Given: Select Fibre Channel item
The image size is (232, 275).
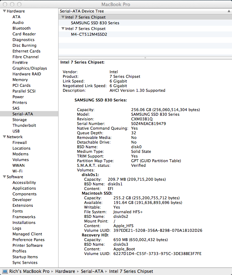Looking at the screenshot, I should tap(25, 57).
